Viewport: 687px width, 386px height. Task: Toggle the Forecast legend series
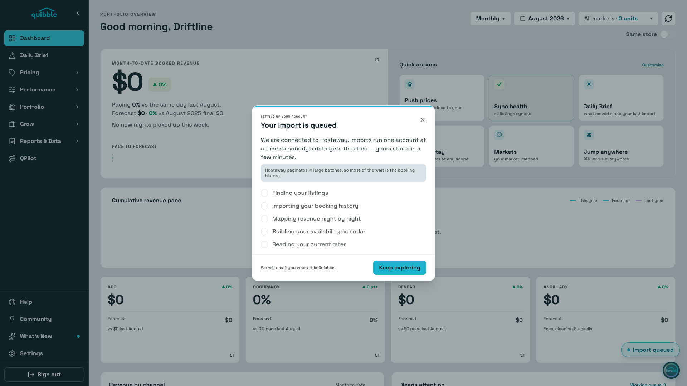click(x=617, y=201)
